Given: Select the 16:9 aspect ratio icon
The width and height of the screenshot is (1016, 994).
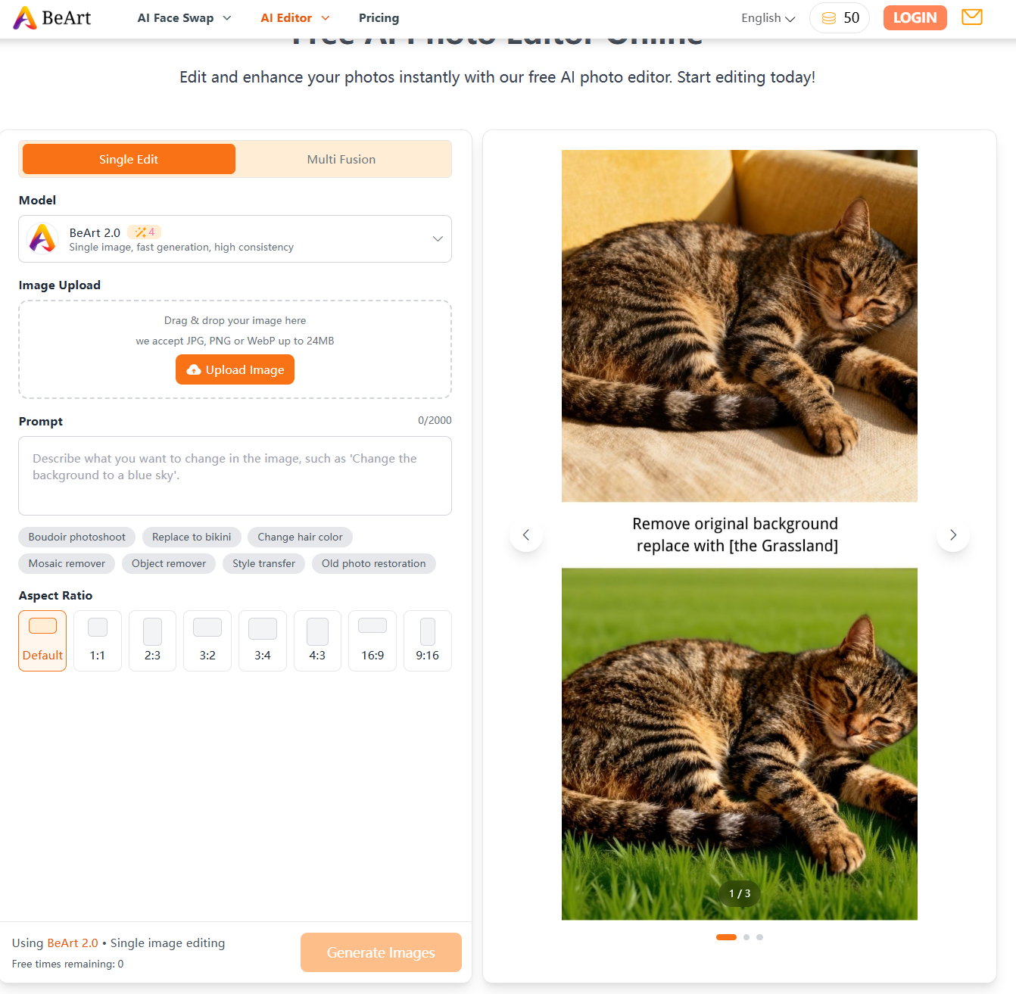Looking at the screenshot, I should click(372, 625).
